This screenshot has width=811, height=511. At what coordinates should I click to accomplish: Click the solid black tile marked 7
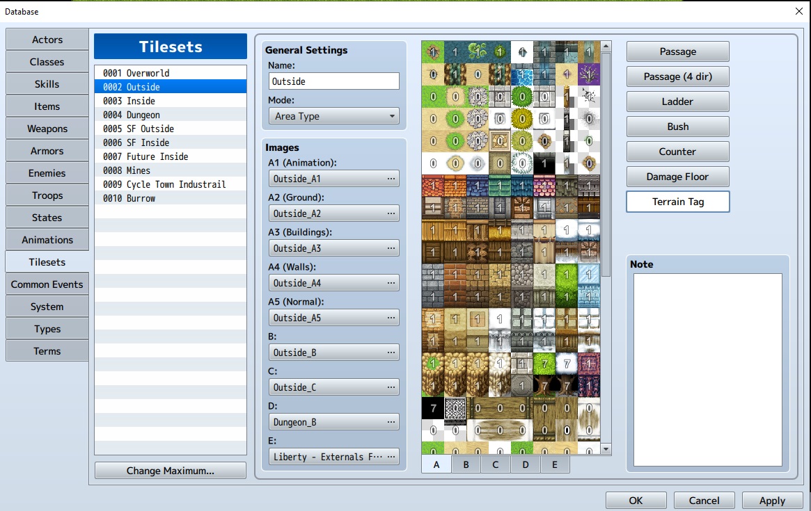(x=433, y=408)
